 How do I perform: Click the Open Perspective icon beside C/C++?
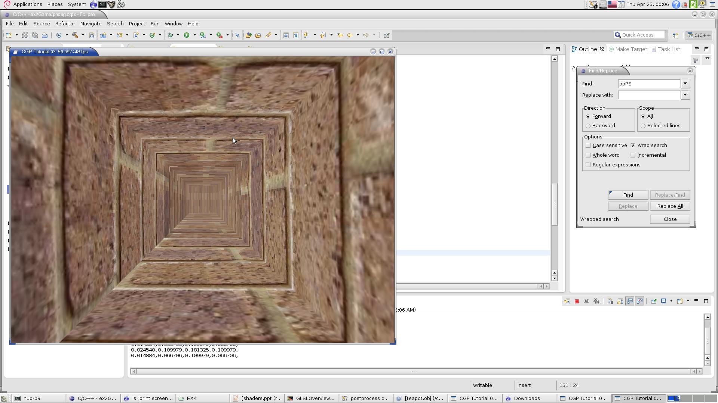[675, 35]
